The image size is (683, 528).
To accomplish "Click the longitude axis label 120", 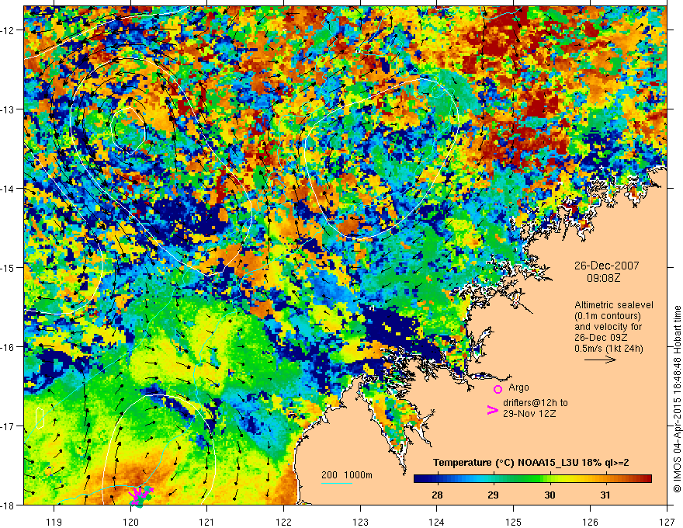I will 130,522.
